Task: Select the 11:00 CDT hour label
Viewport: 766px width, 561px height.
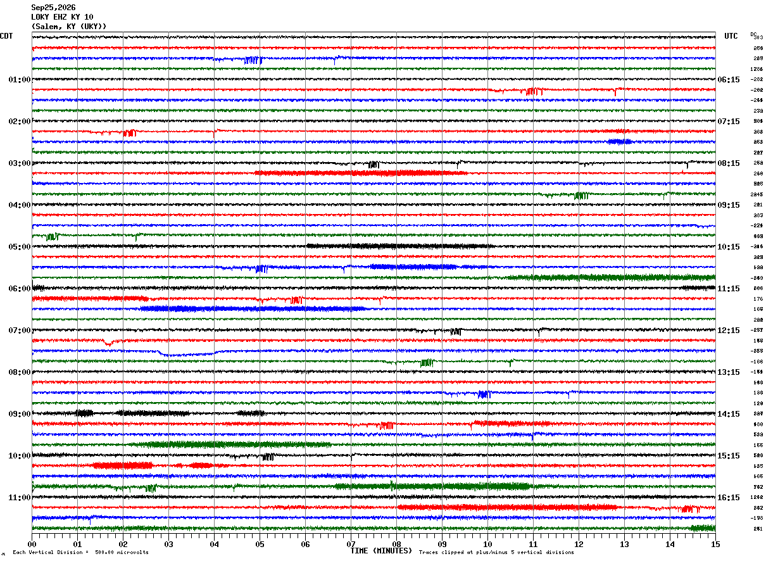Action: pos(20,498)
